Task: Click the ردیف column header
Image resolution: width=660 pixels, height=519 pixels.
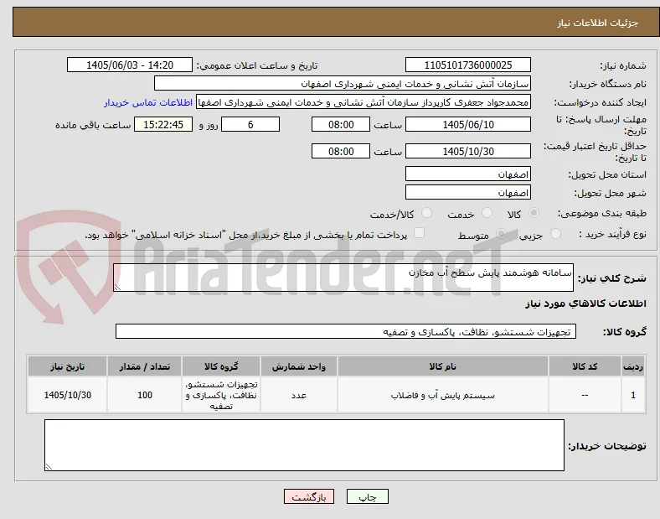Action: 632,366
